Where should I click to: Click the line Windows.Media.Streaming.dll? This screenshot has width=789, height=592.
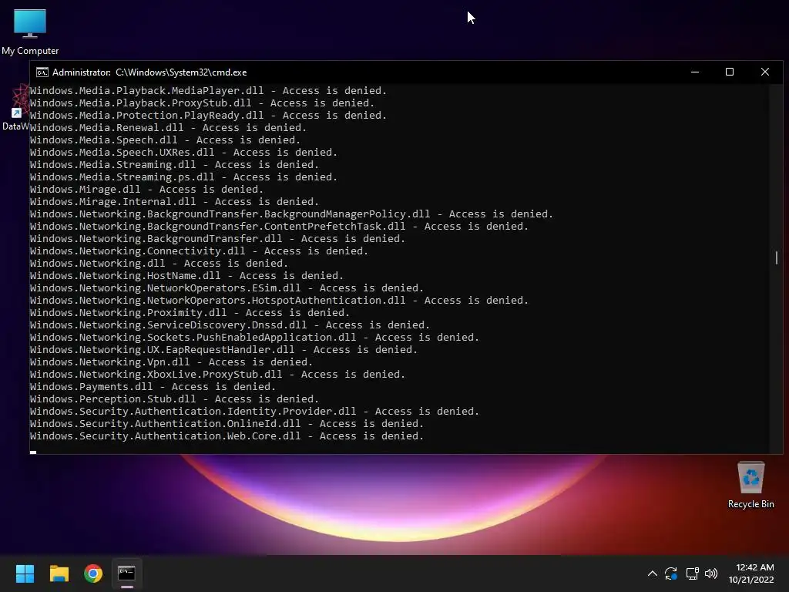pos(174,165)
